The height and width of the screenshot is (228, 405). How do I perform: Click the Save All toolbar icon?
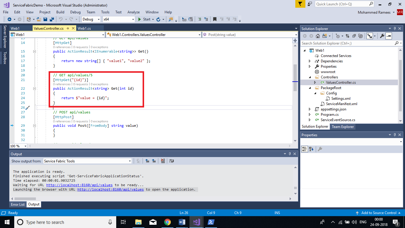click(x=52, y=19)
